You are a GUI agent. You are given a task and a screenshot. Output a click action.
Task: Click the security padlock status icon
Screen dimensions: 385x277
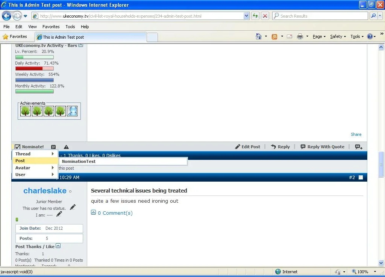tap(338, 272)
